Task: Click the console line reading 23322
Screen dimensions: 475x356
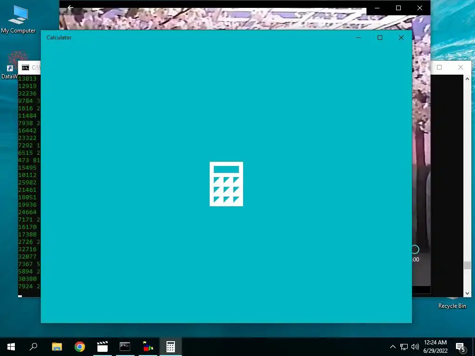Action: [x=27, y=138]
